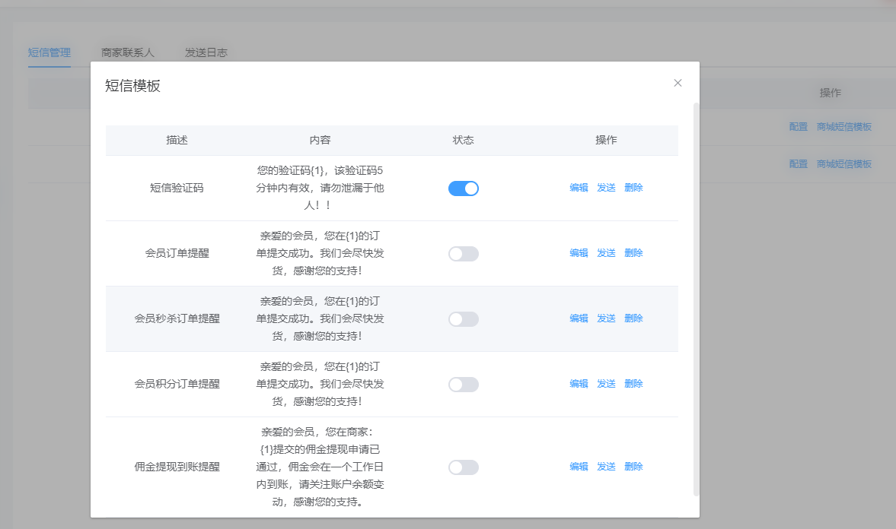Screen dimensions: 896x529
Task: Click the dialog's vertical scrollbar
Action: [696, 299]
